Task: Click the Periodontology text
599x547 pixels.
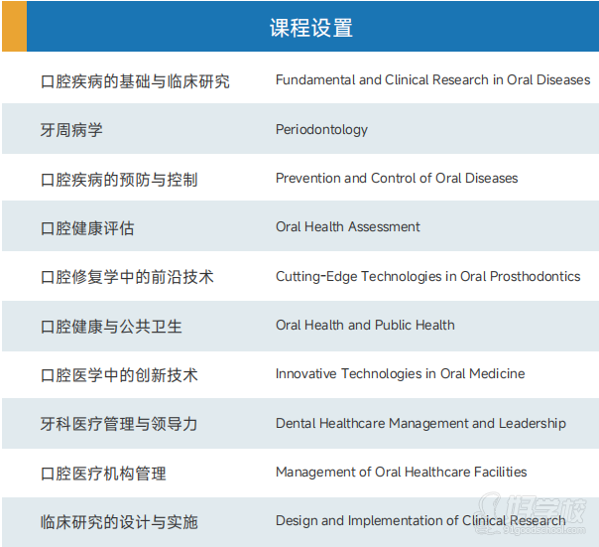Action: (x=321, y=130)
